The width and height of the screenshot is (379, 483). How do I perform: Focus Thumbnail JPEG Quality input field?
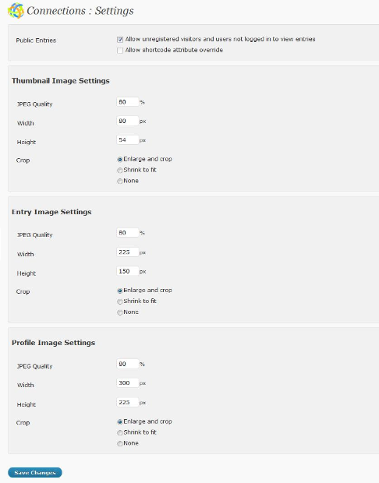click(x=128, y=102)
